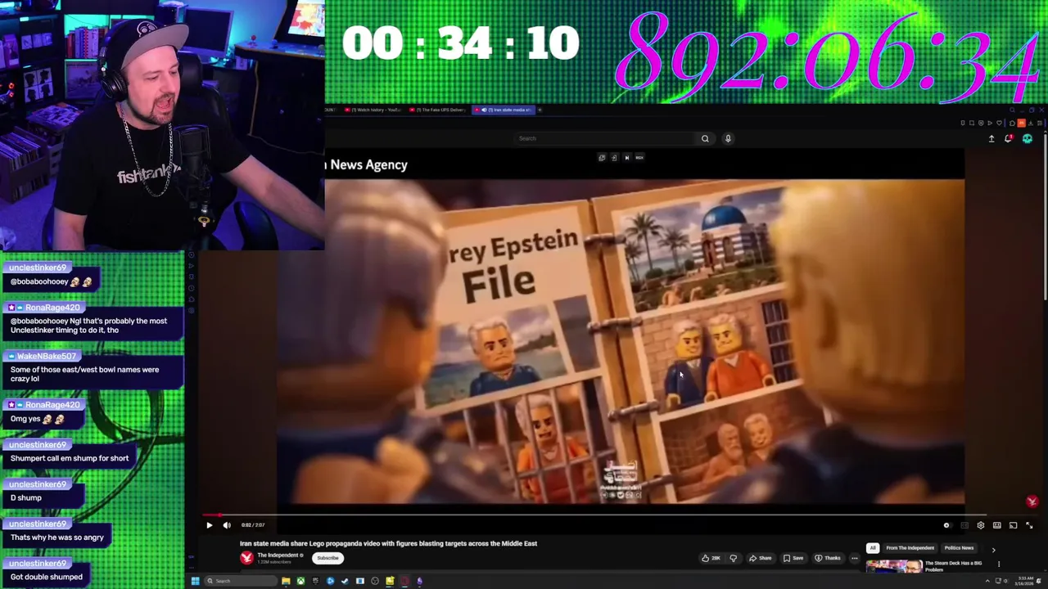Click the Thanks button

827,558
